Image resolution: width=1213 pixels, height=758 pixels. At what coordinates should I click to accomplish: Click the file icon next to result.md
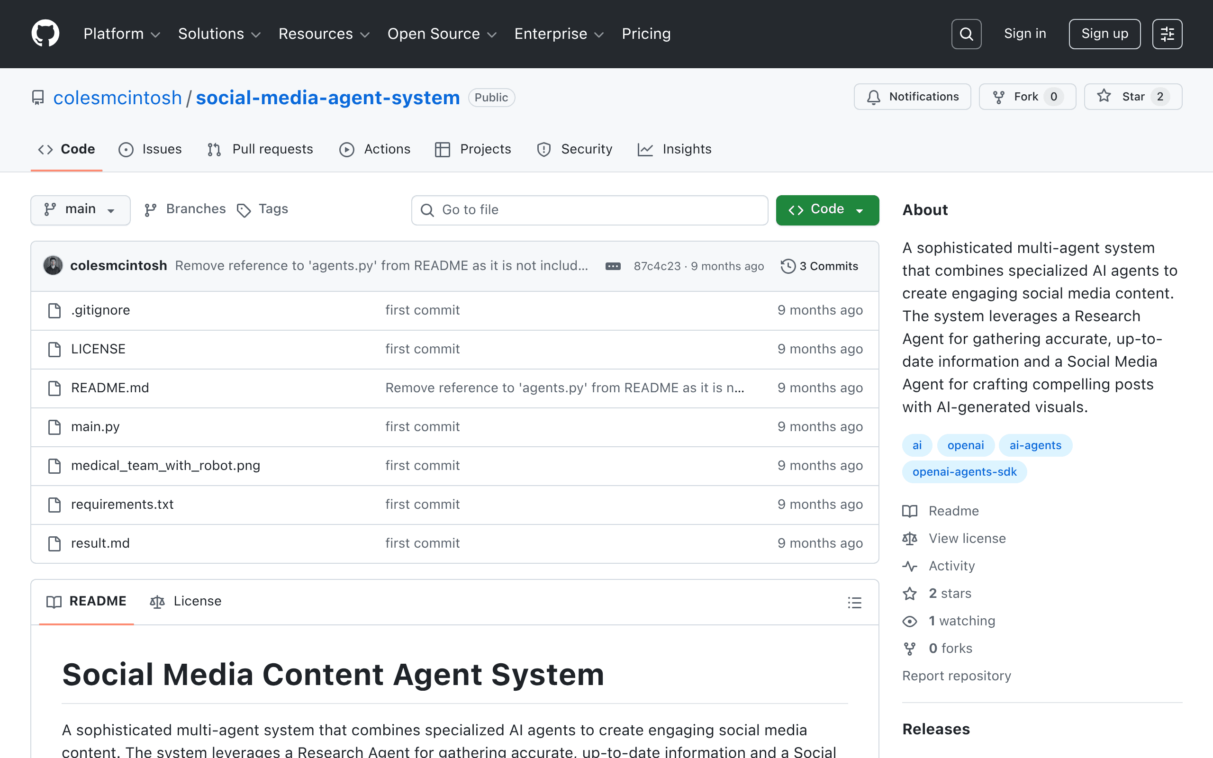(54, 543)
